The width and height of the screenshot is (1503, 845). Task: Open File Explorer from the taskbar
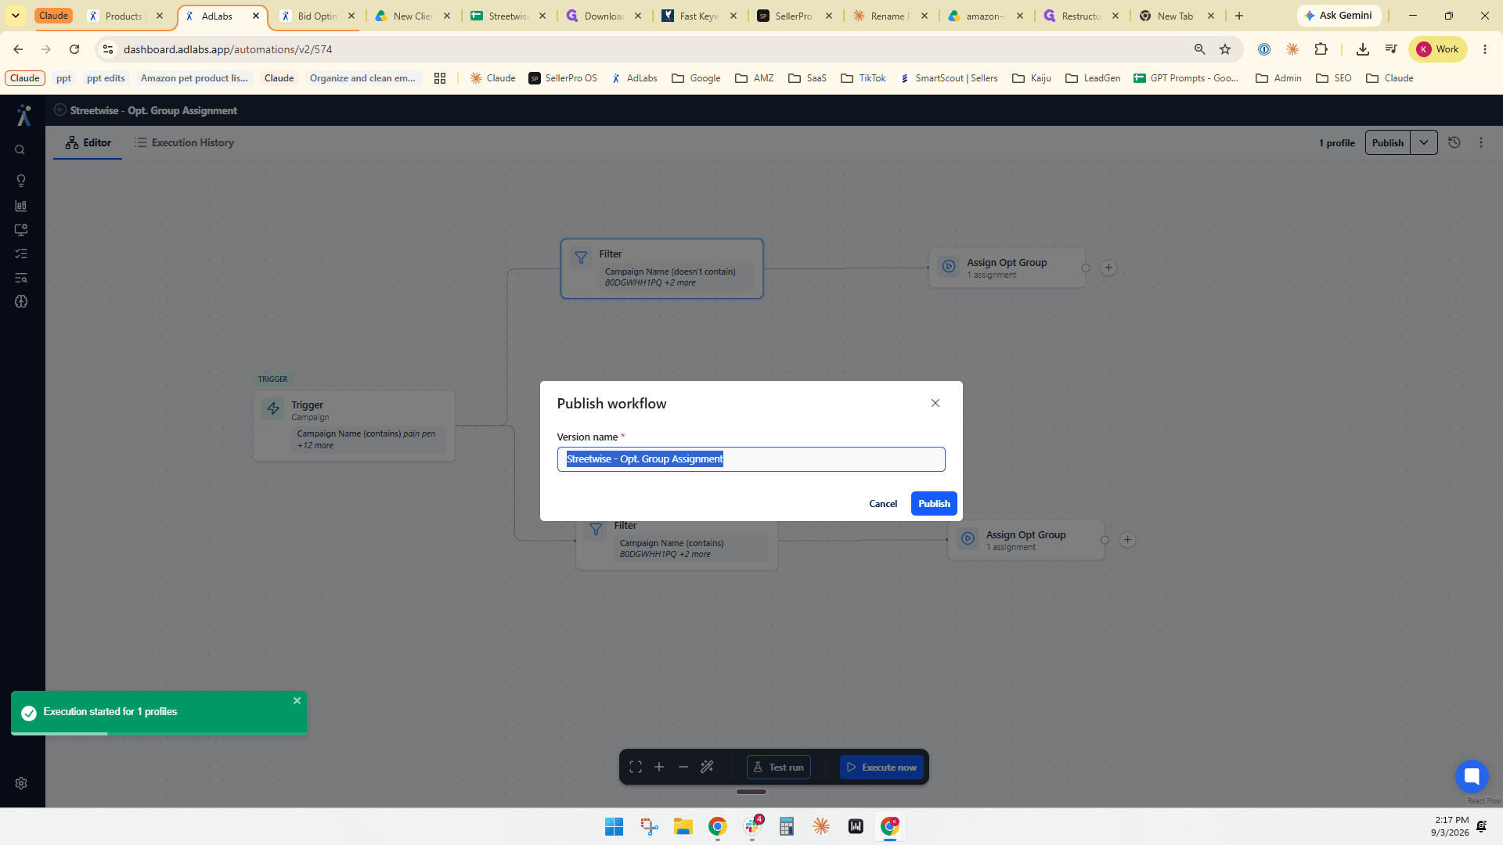point(683,826)
